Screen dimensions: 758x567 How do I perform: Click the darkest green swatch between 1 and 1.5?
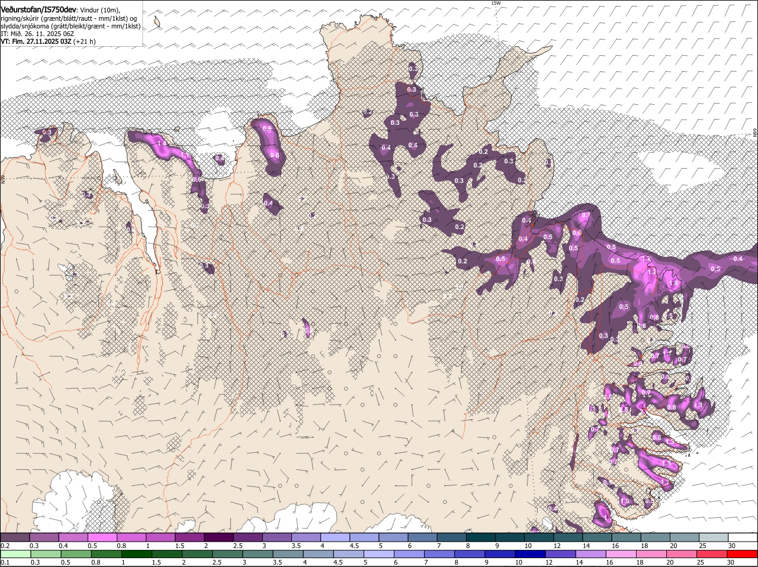(x=136, y=555)
